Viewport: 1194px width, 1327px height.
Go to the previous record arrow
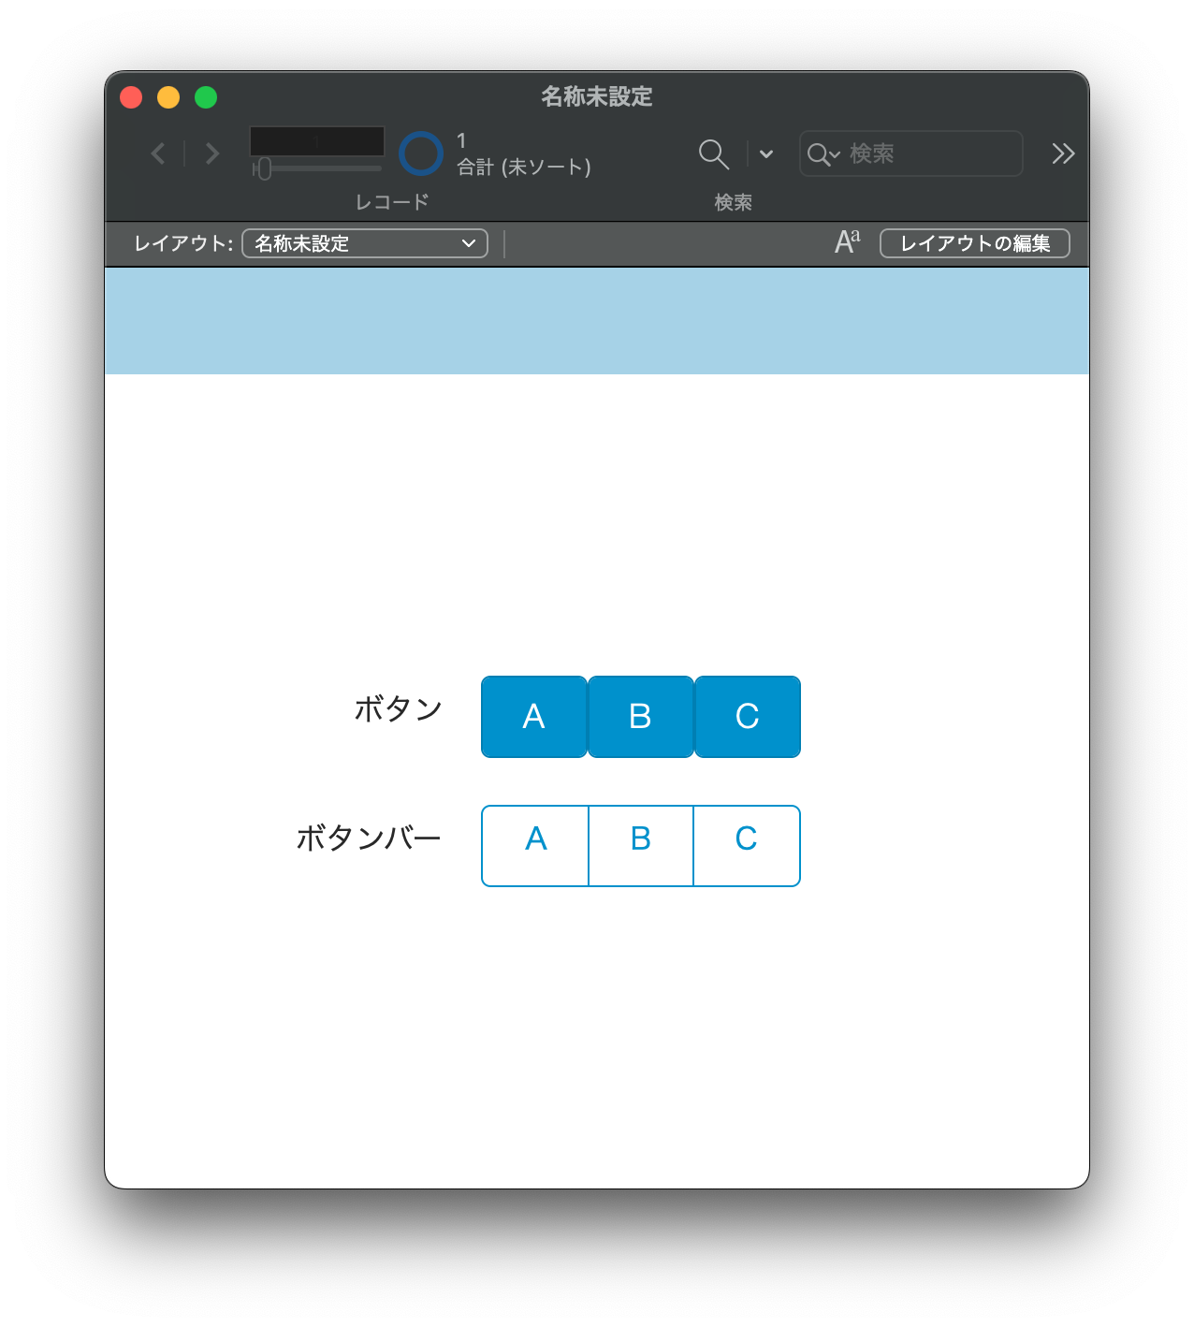pyautogui.click(x=158, y=153)
